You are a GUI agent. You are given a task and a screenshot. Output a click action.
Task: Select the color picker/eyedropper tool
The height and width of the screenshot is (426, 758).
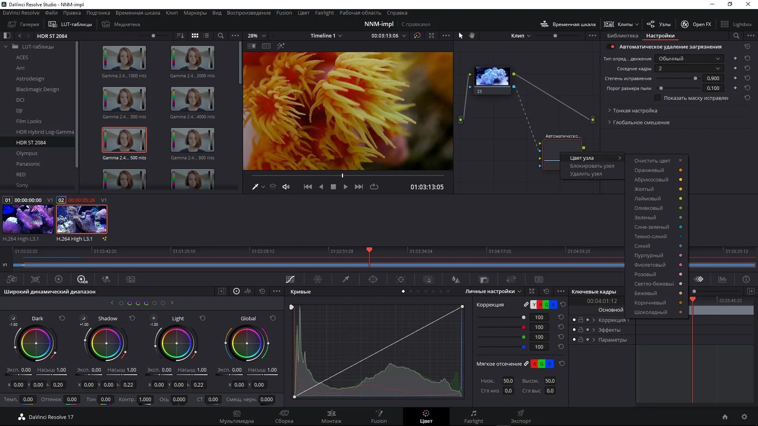[255, 187]
